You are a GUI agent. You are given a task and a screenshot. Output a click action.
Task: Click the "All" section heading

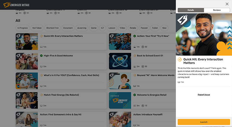(x=18, y=21)
